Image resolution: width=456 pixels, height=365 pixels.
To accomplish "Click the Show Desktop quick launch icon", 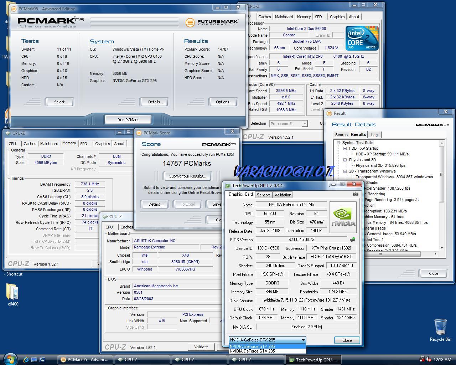I will (34, 360).
